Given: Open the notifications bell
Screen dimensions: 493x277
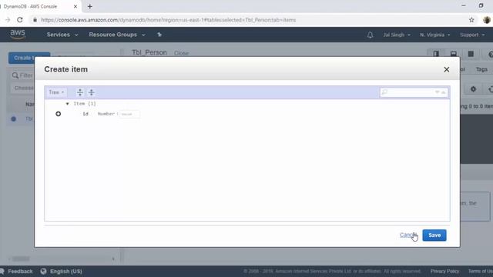Looking at the screenshot, I should coord(370,35).
